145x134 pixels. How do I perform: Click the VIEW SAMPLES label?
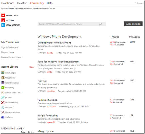coord(13,25)
